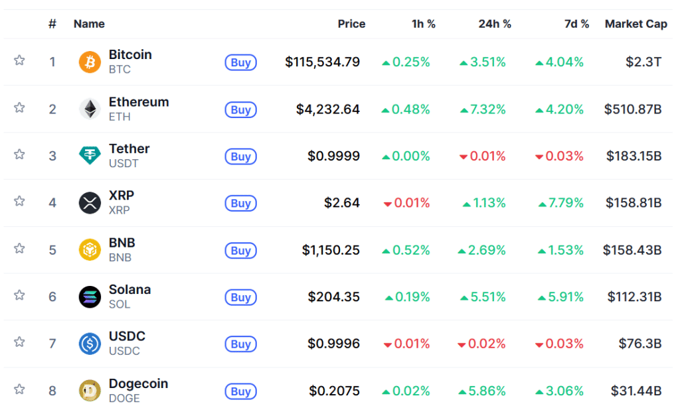Click the Bitcoin coin logo icon
This screenshot has height=404, width=680.
point(90,62)
